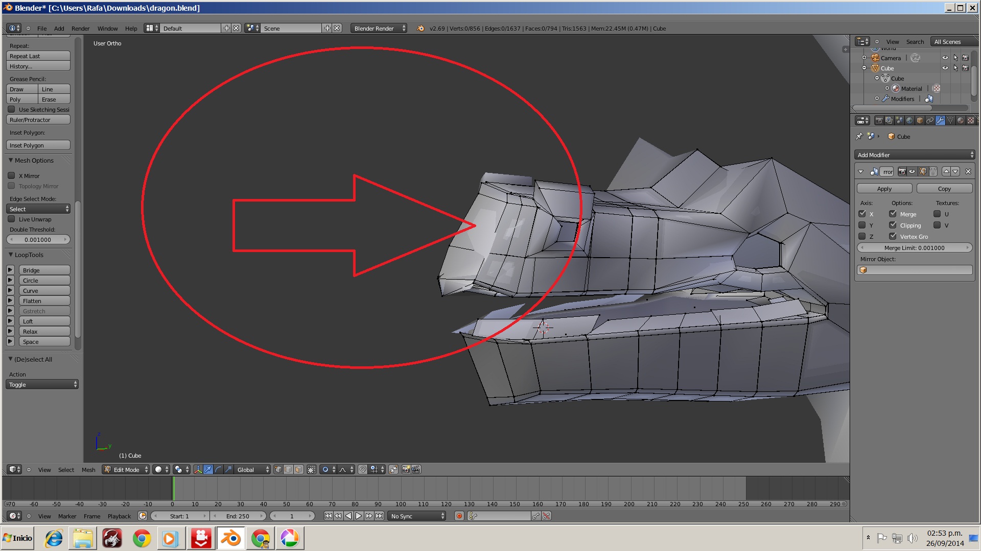Click the Inset Polygon button

[x=38, y=145]
